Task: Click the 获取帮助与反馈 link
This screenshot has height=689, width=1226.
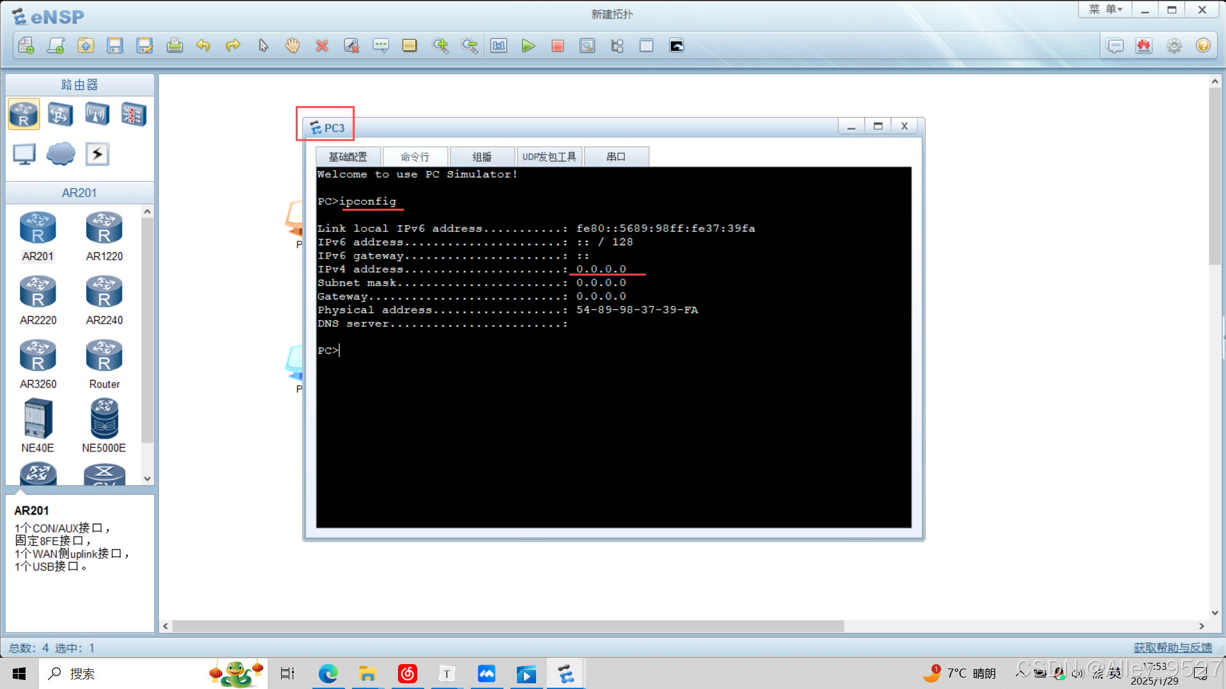Action: (x=1172, y=647)
